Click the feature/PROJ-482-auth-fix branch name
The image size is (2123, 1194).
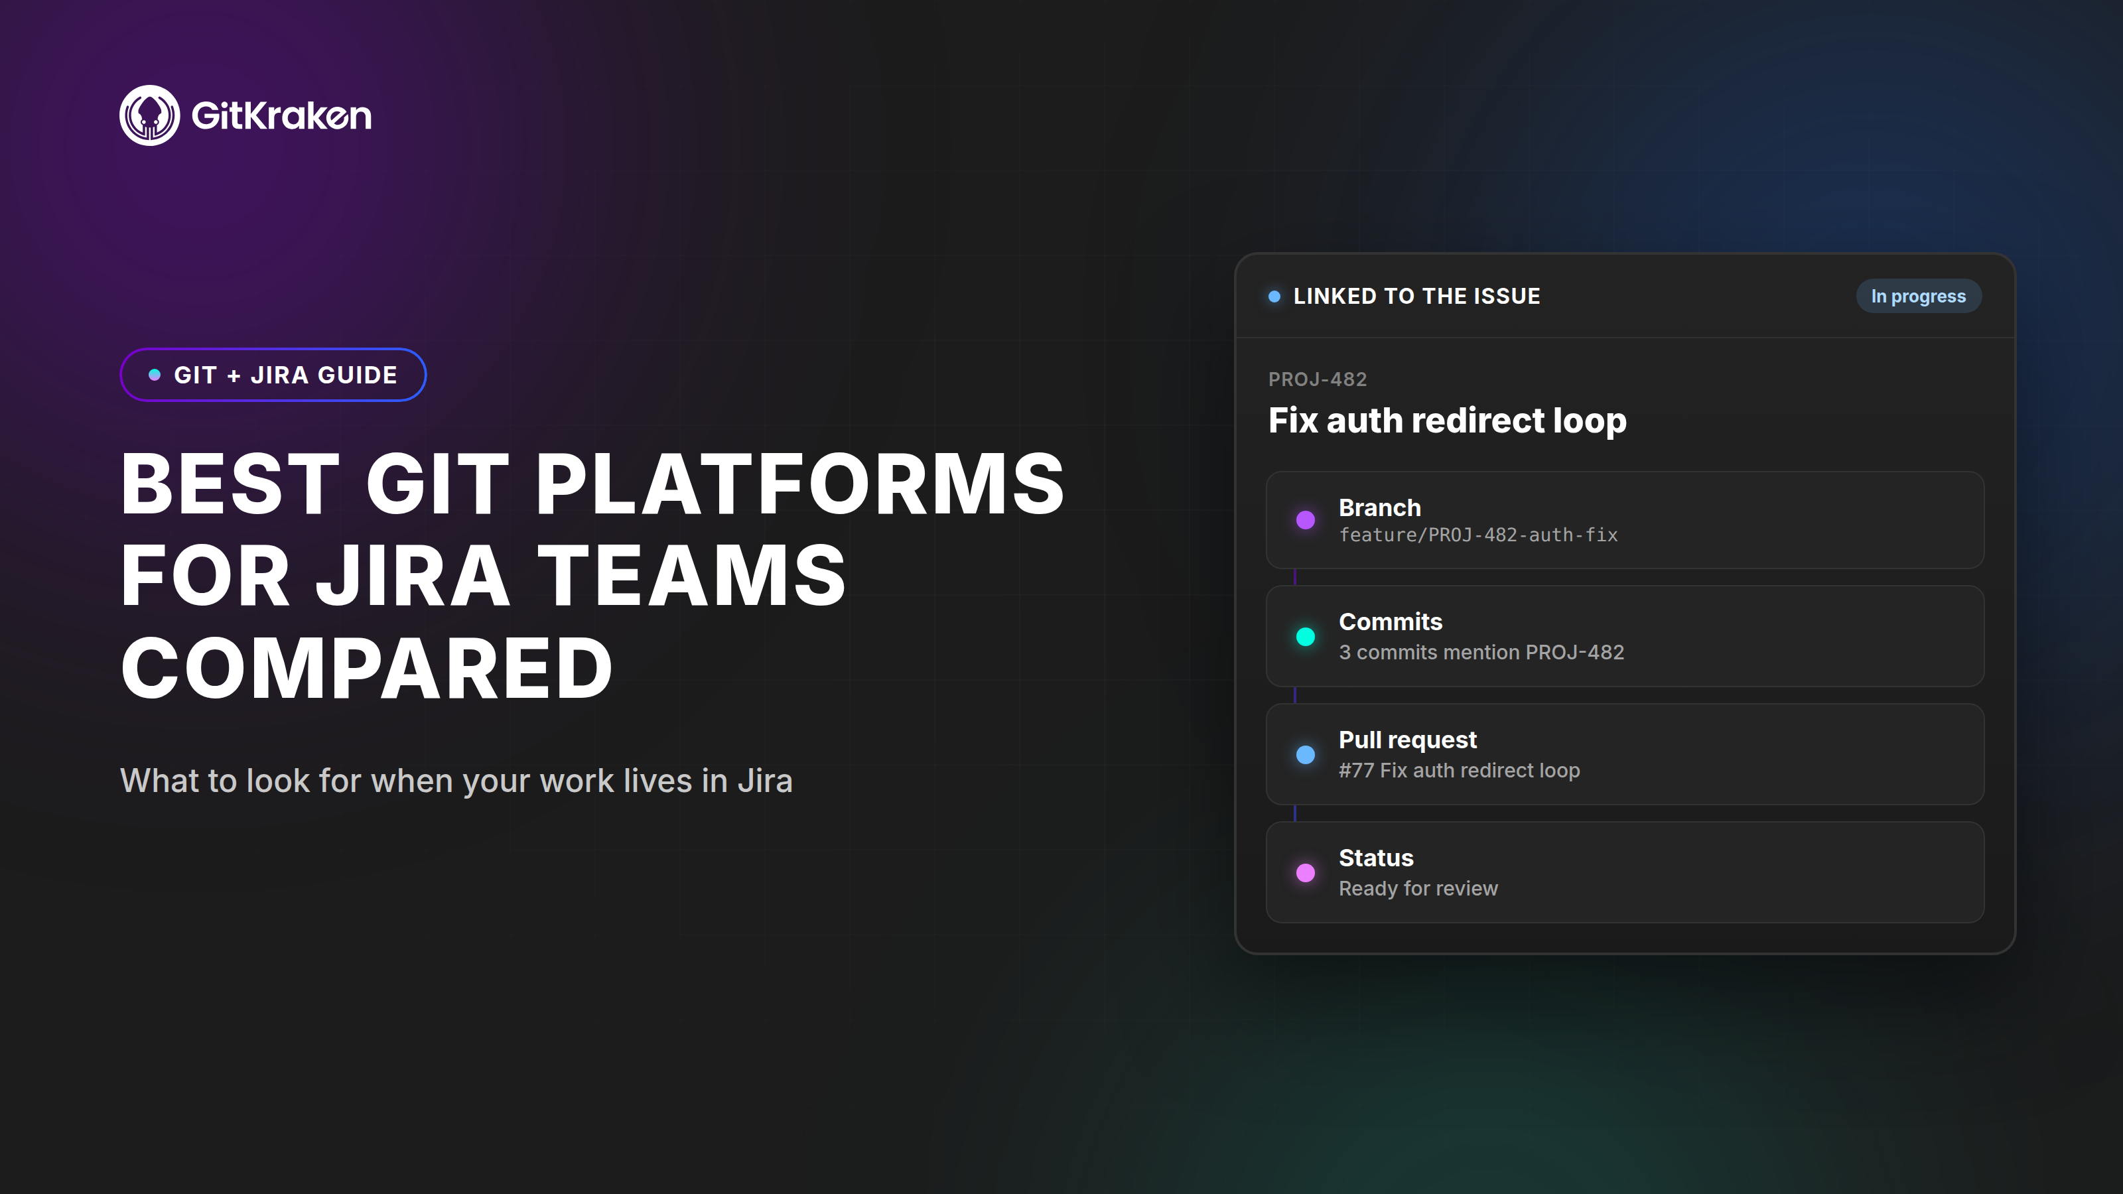tap(1477, 535)
